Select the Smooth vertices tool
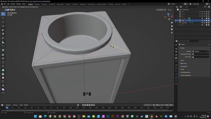This screenshot has height=119, width=211. click(3, 78)
